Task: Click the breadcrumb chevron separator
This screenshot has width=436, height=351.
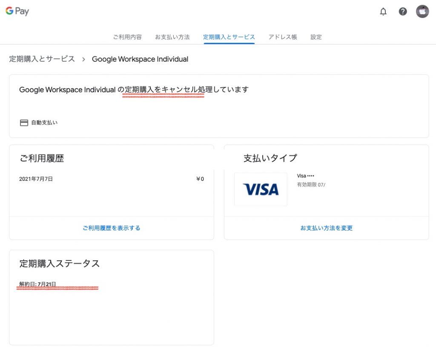Action: click(83, 59)
